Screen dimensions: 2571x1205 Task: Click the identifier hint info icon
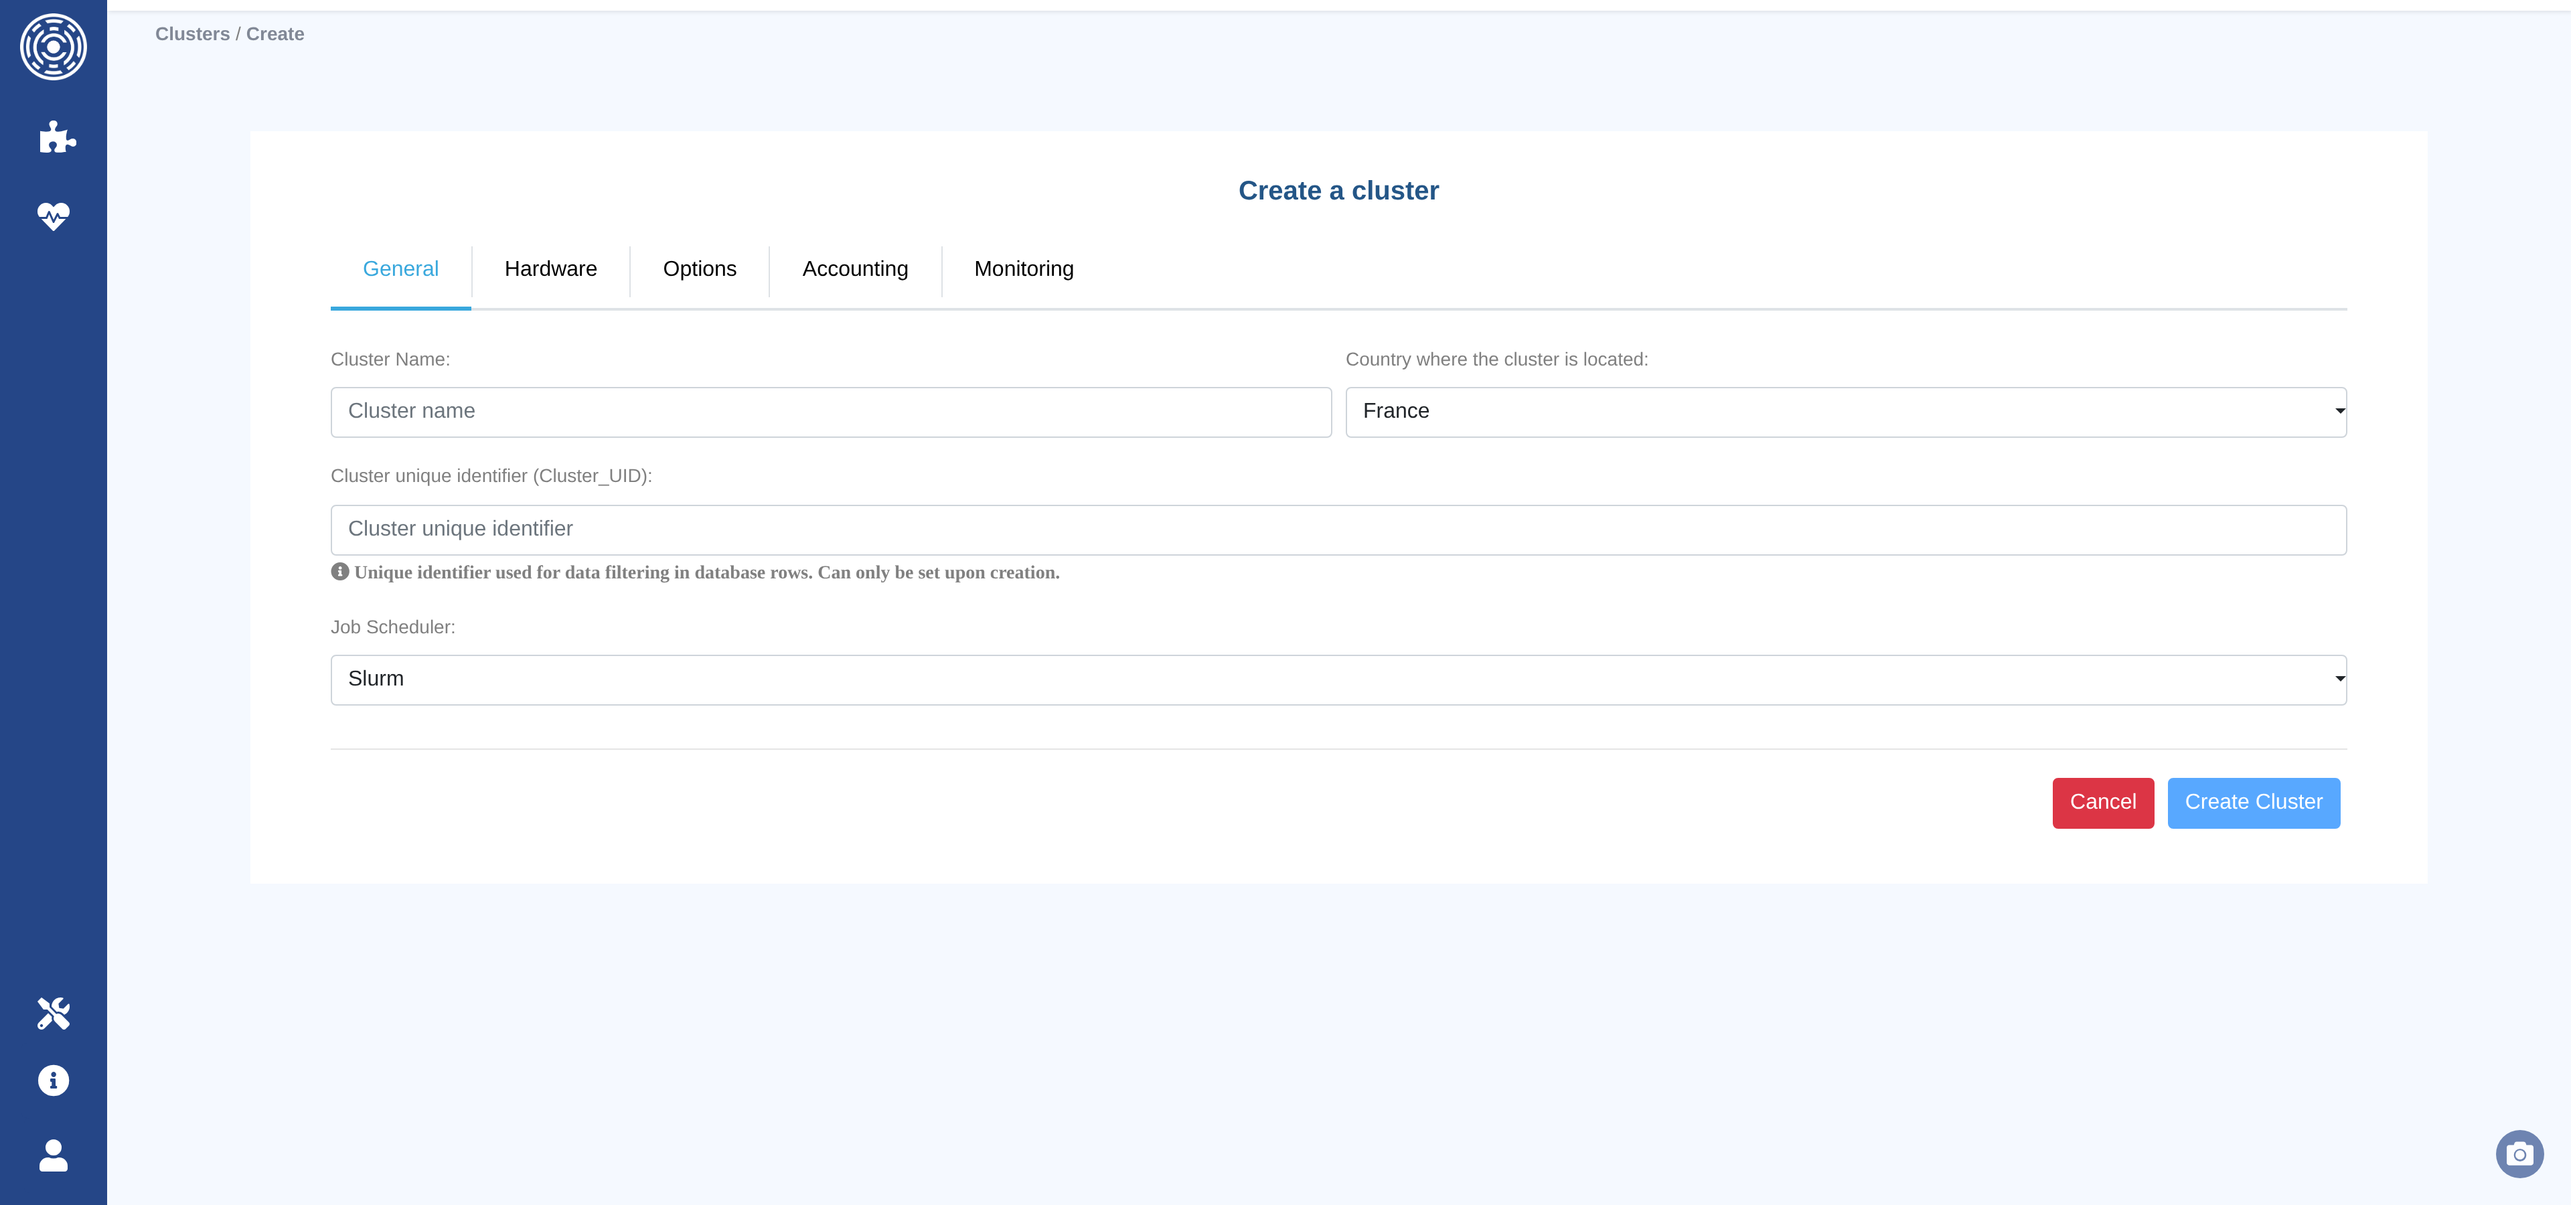pos(339,572)
